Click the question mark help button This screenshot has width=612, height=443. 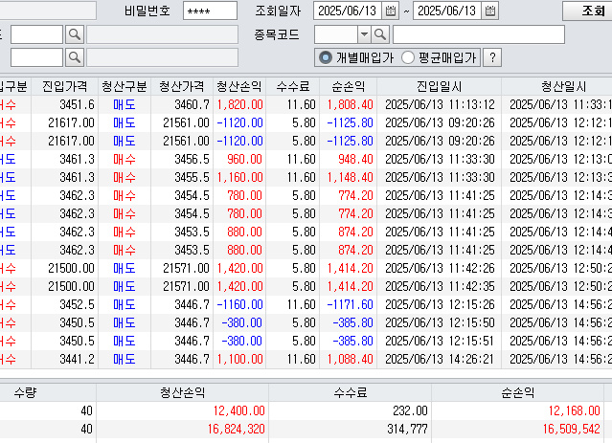(x=492, y=57)
